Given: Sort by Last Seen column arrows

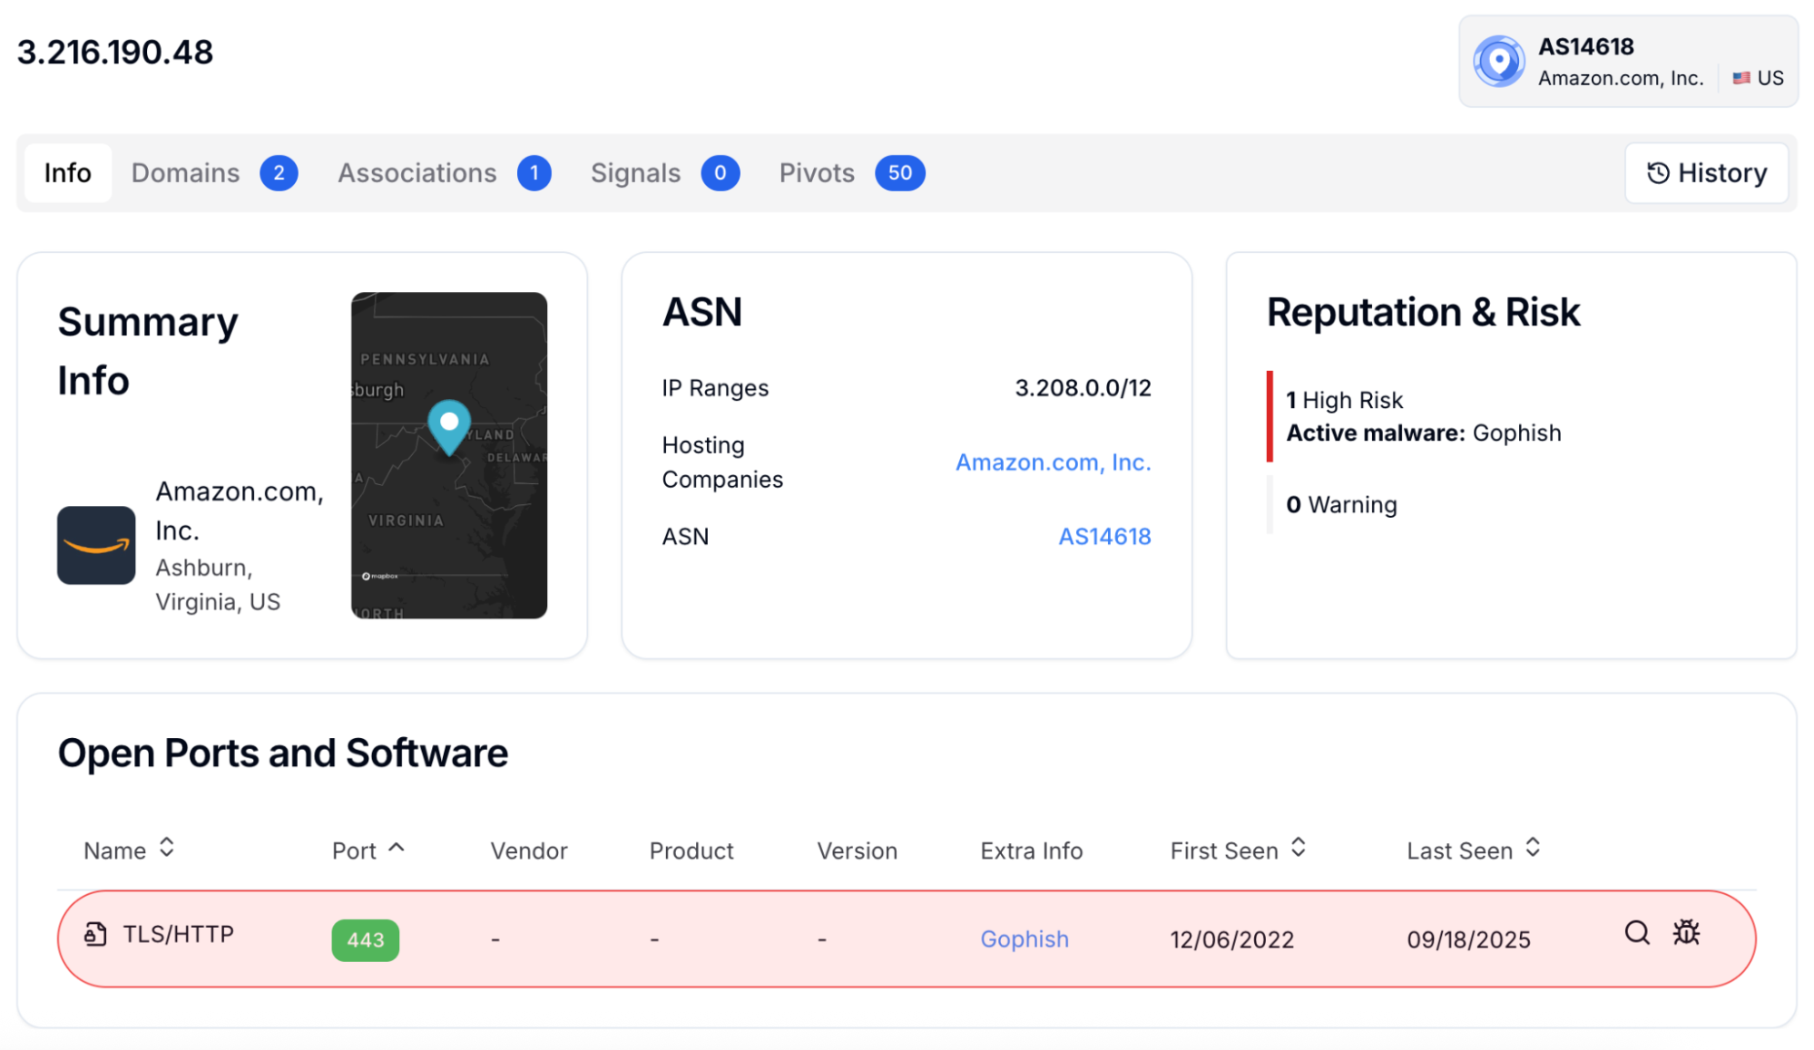Looking at the screenshot, I should [1533, 848].
